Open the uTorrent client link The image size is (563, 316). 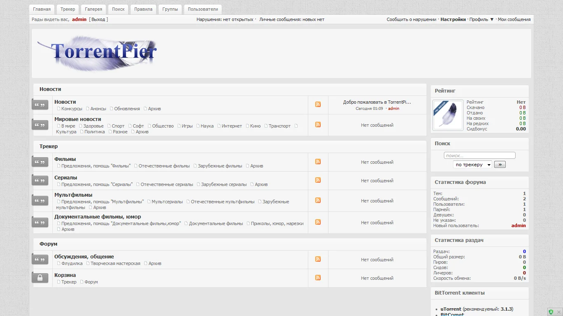click(x=451, y=309)
